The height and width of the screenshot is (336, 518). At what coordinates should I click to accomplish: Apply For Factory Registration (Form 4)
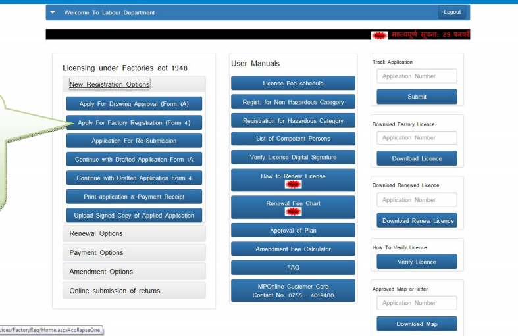(134, 122)
